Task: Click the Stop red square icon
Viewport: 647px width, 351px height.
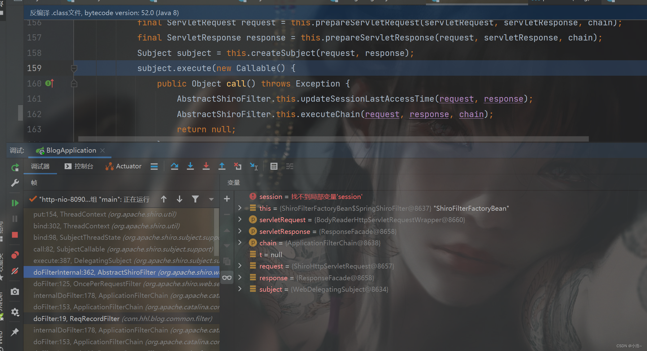Action: [15, 235]
